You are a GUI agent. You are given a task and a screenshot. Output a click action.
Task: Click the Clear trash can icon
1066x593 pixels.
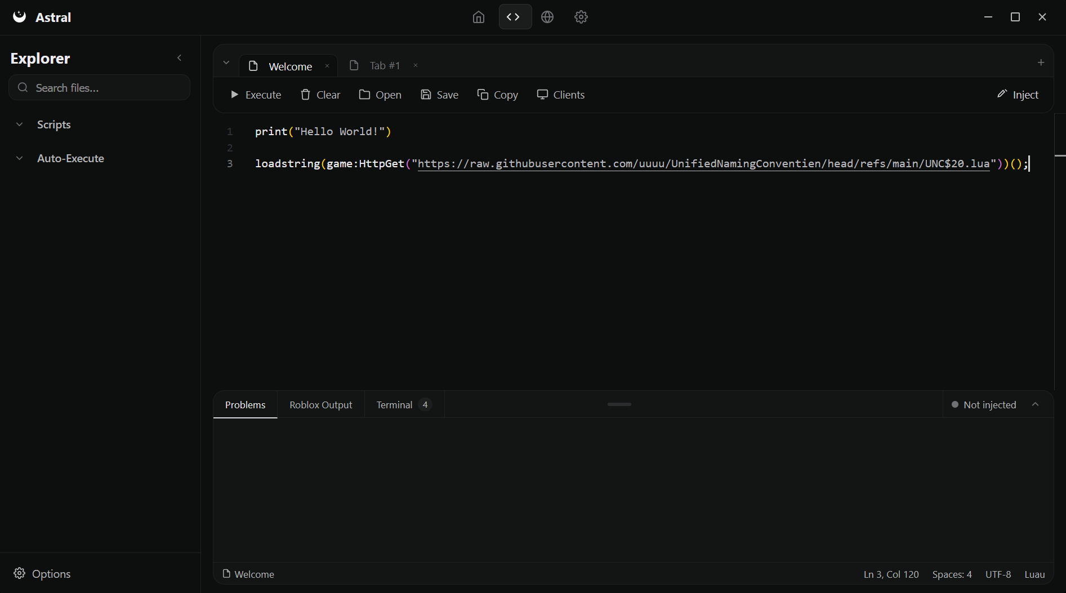click(305, 95)
